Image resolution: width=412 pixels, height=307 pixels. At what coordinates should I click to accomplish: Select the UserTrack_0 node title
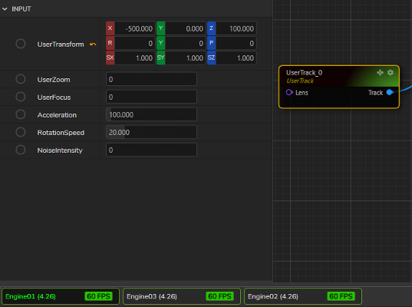(x=304, y=73)
